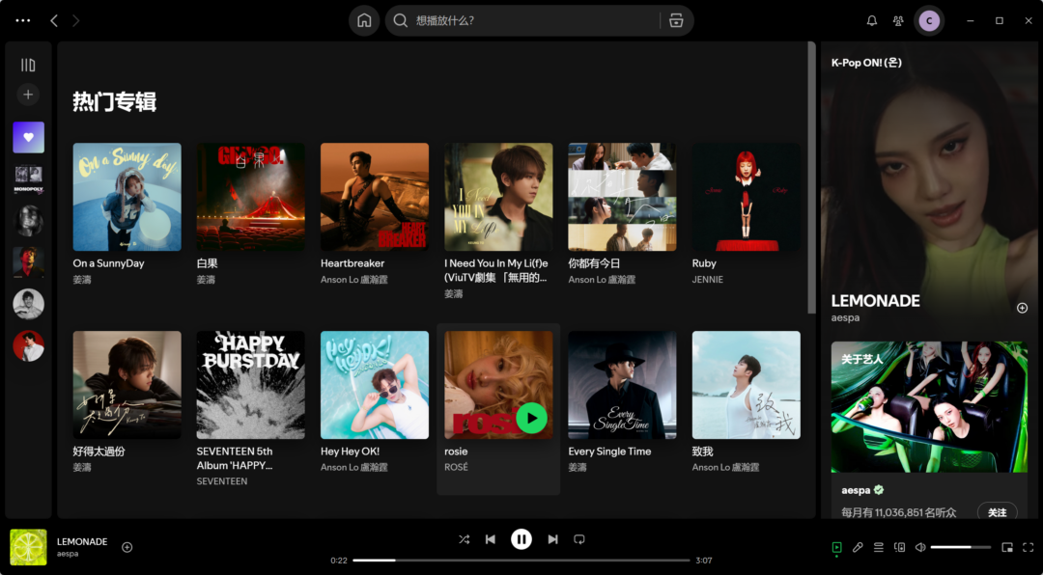This screenshot has height=575, width=1043.
Task: Click the main content vertical scrollbar
Action: click(x=811, y=178)
